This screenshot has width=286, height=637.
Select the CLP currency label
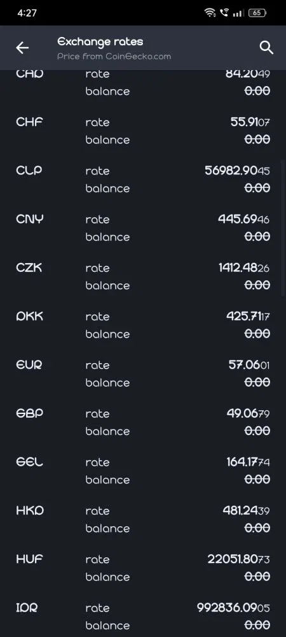tap(29, 171)
